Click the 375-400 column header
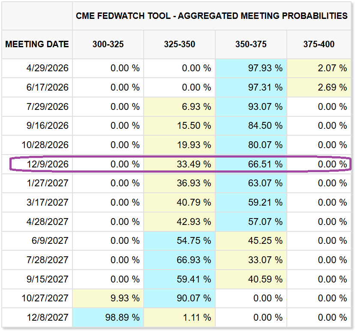The image size is (355, 331). click(319, 44)
